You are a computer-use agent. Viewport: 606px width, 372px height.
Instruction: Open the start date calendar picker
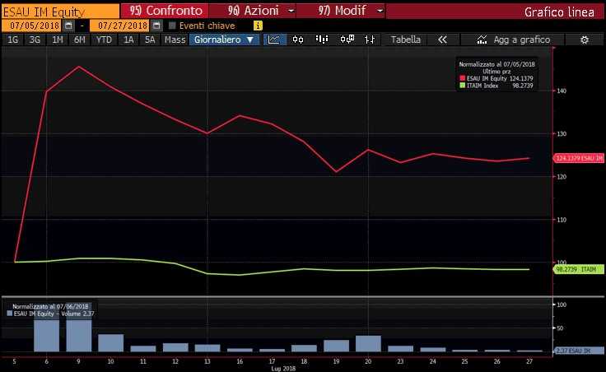point(68,26)
